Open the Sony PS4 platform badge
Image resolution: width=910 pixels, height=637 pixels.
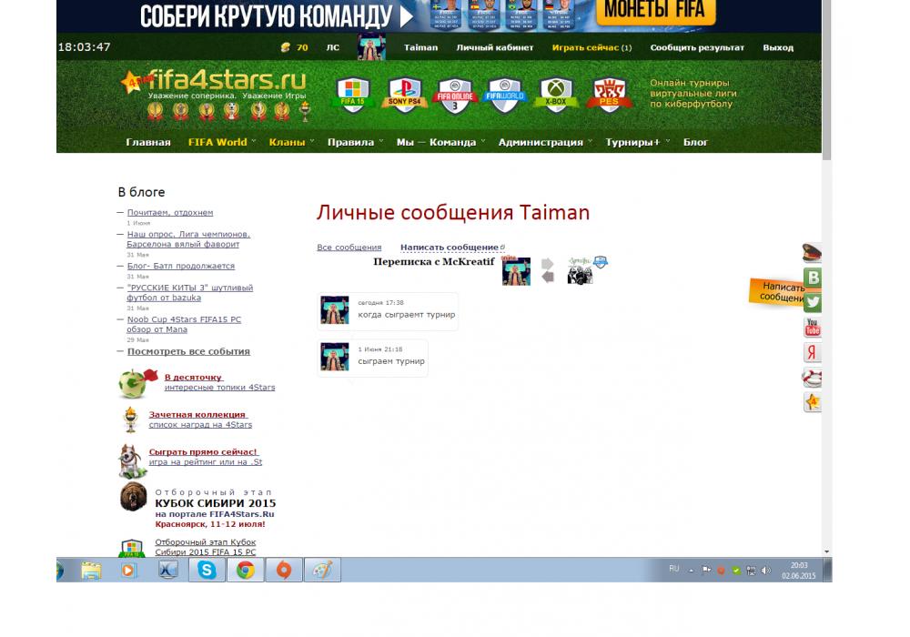(x=404, y=94)
